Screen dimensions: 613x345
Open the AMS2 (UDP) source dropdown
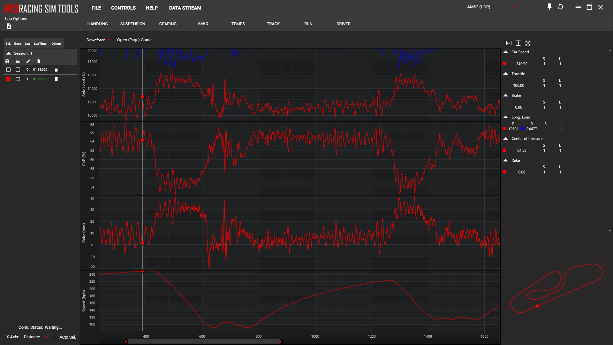pyautogui.click(x=491, y=7)
